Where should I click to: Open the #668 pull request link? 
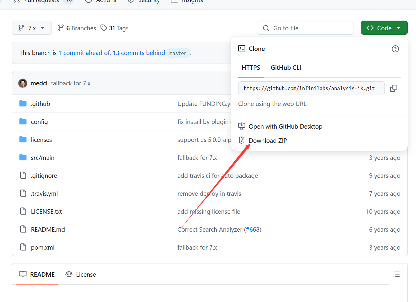pyautogui.click(x=253, y=230)
